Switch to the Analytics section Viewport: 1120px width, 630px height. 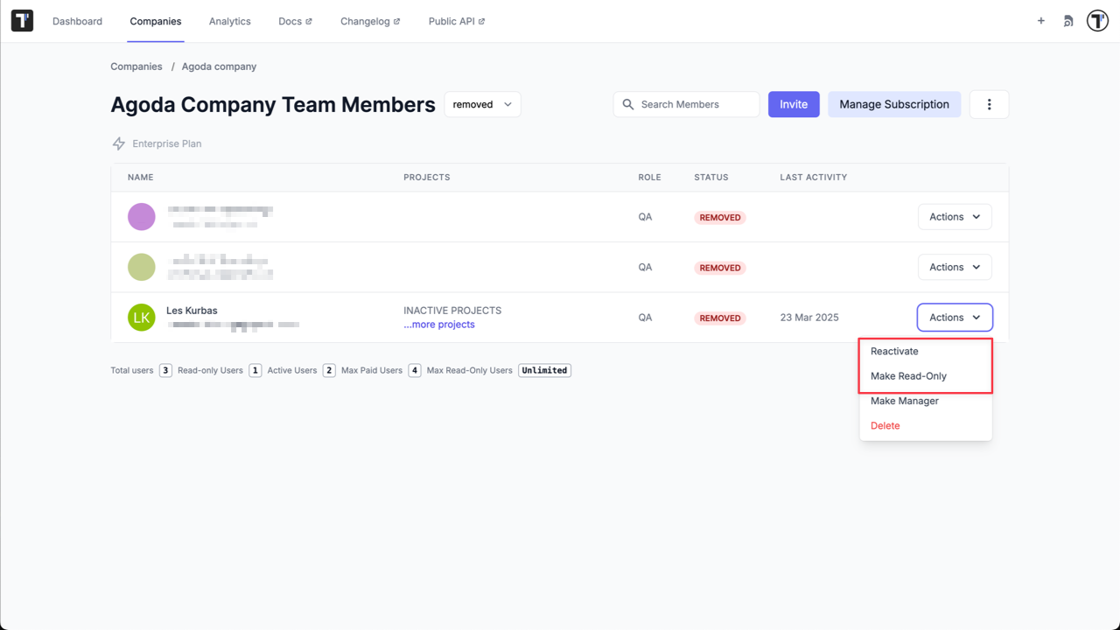click(x=229, y=20)
